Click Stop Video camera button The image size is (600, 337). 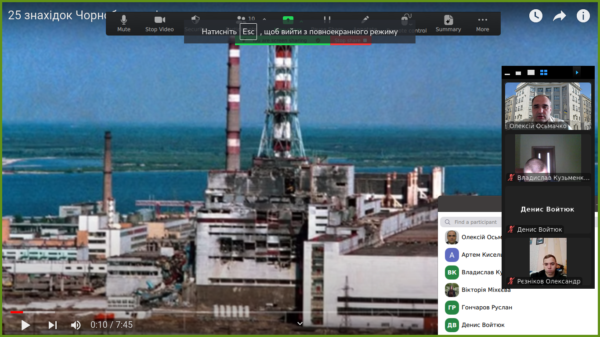(x=159, y=24)
